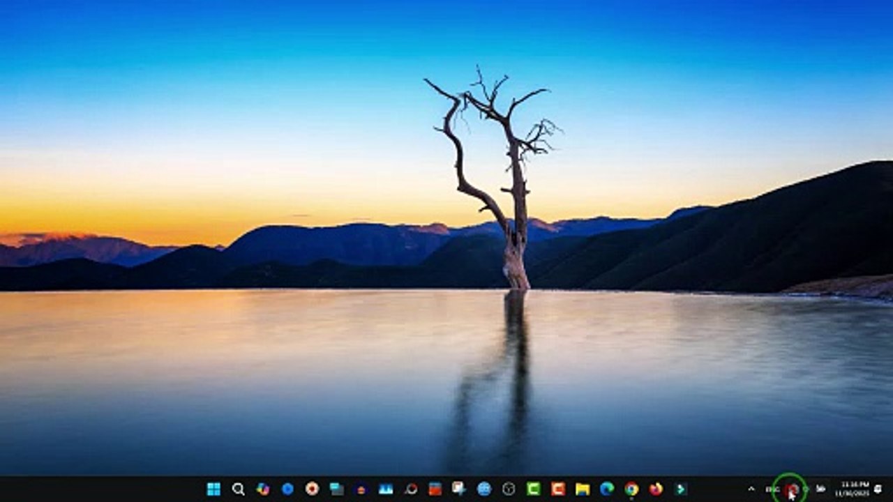
Task: Launch Microsoft Edge from taskbar
Action: [607, 489]
